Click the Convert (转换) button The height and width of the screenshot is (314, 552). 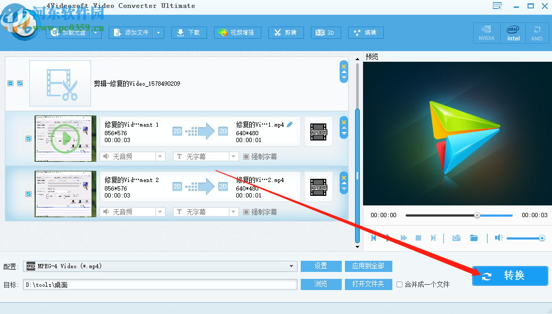[x=510, y=276]
